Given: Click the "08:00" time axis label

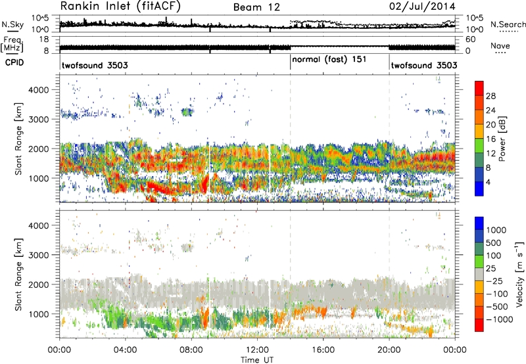Looking at the screenshot, I should click(x=191, y=350).
